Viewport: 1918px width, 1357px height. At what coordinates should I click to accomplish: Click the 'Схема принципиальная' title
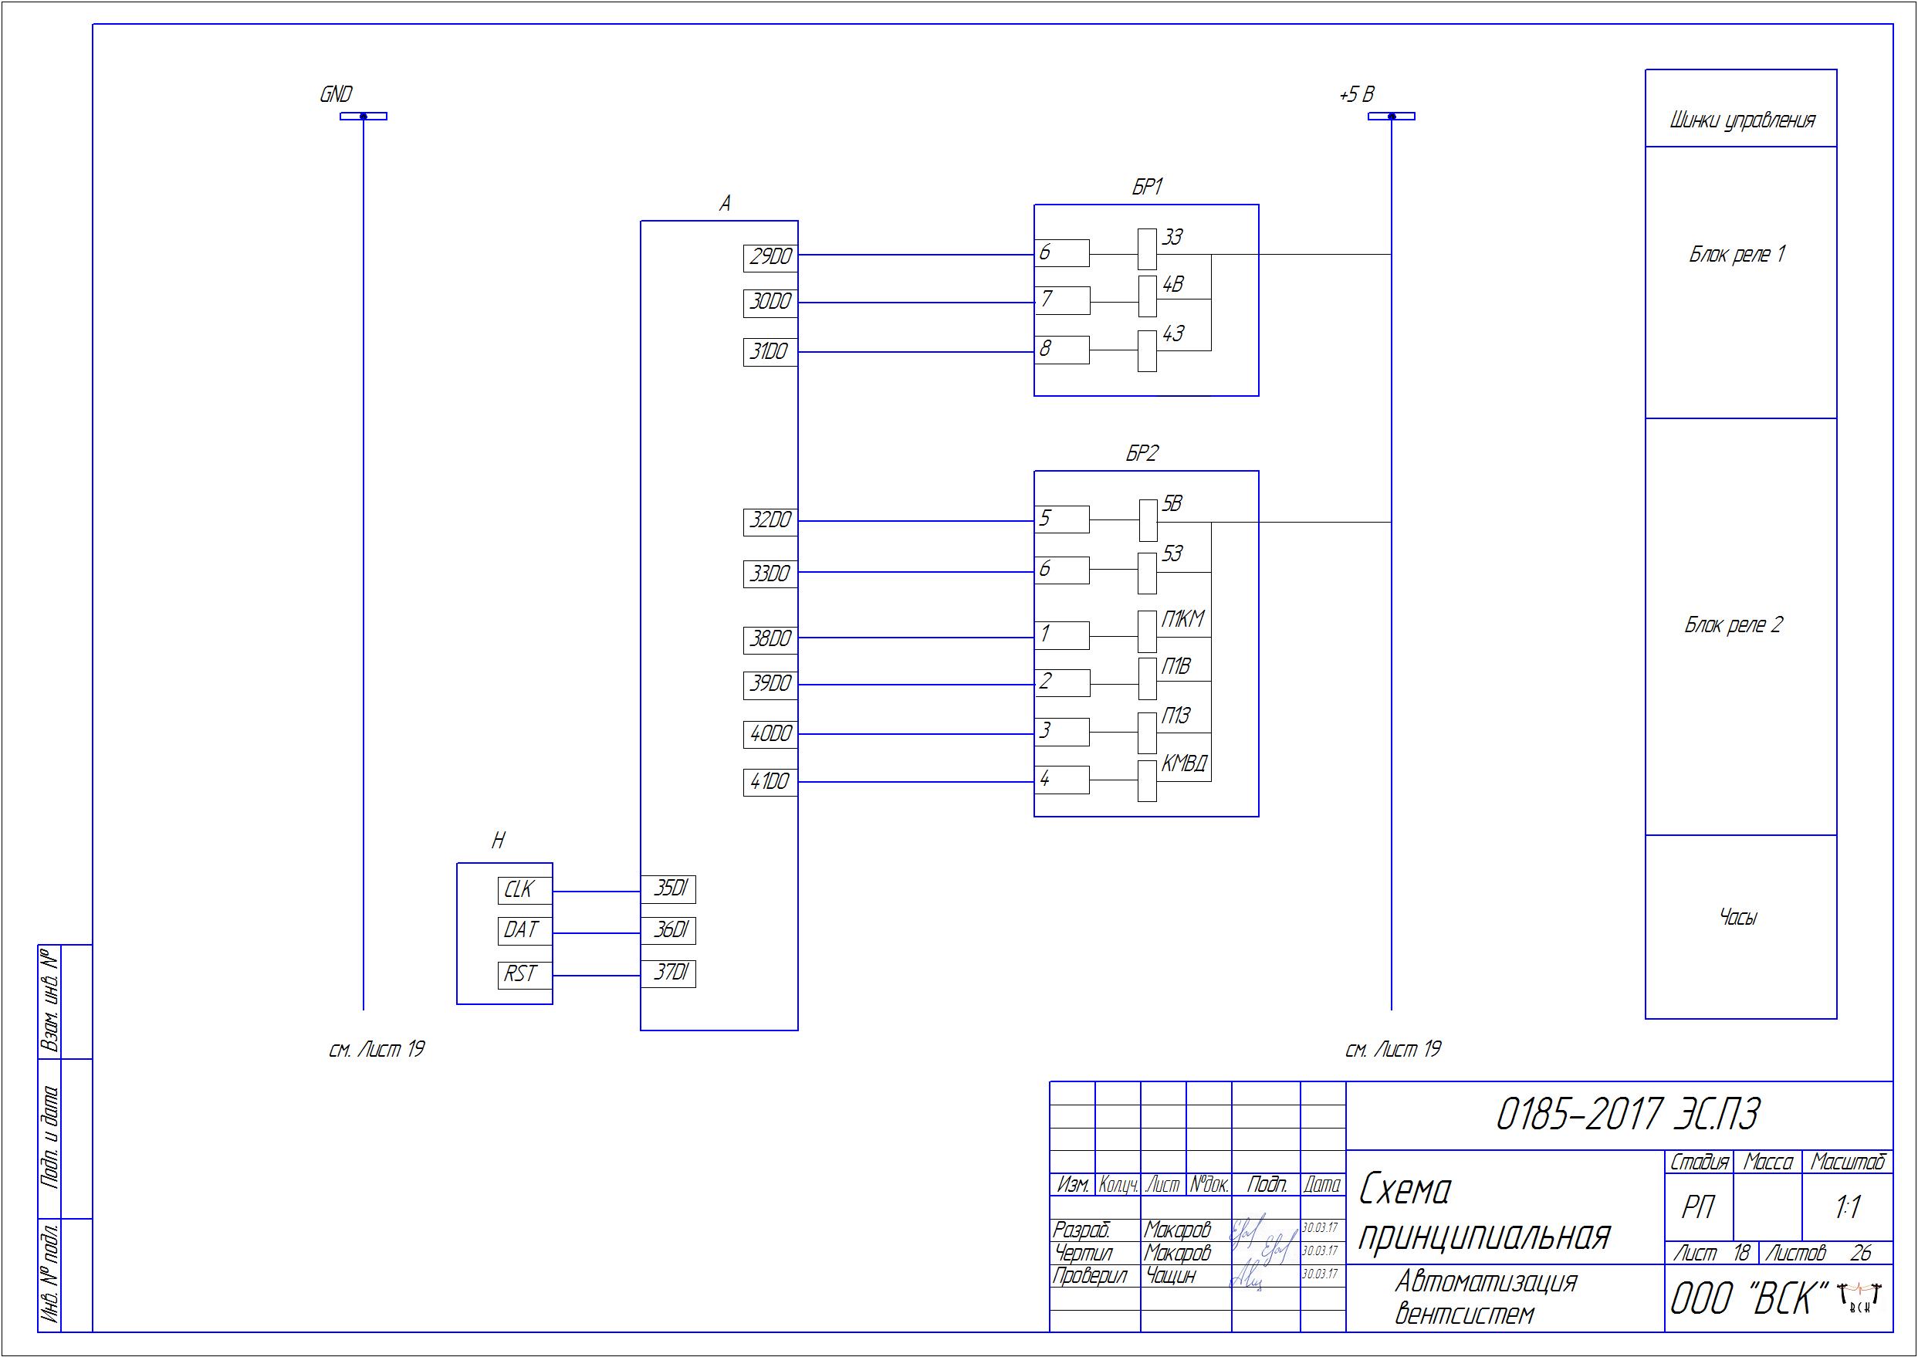(x=1483, y=1212)
